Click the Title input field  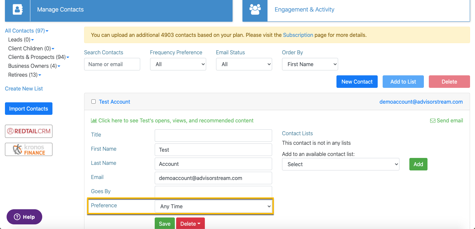click(x=213, y=136)
